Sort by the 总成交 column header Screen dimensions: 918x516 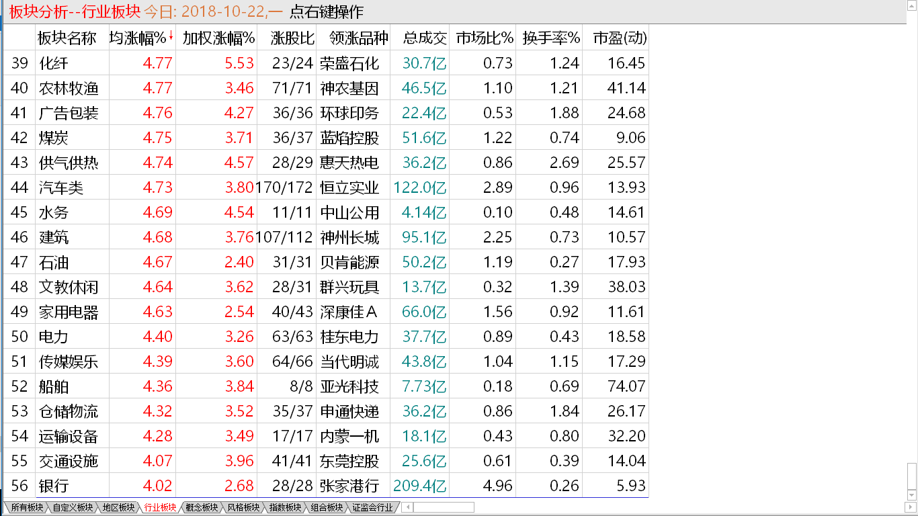(425, 38)
